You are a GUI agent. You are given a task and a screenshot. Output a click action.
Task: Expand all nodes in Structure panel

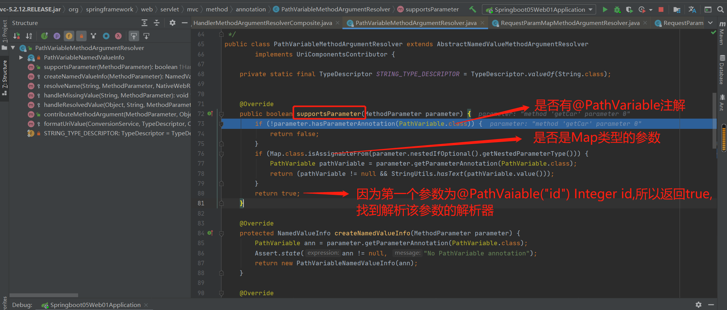pos(144,23)
